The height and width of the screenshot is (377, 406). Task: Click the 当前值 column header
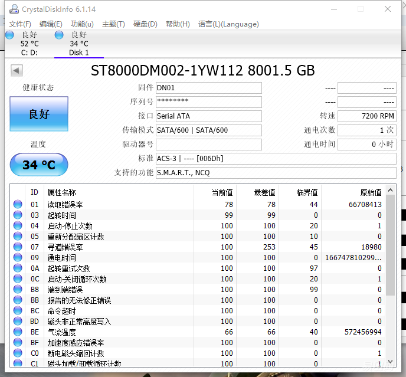click(215, 192)
